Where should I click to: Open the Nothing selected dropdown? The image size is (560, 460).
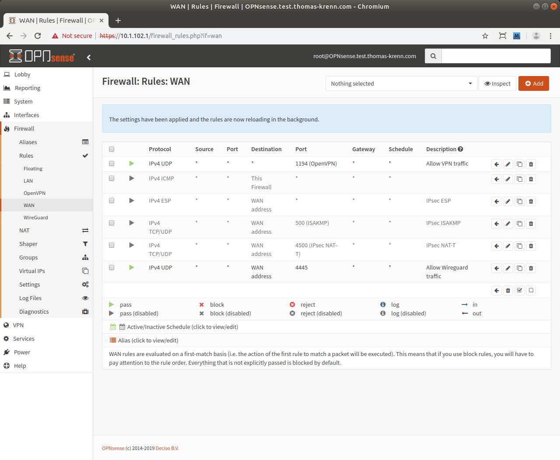coord(401,83)
